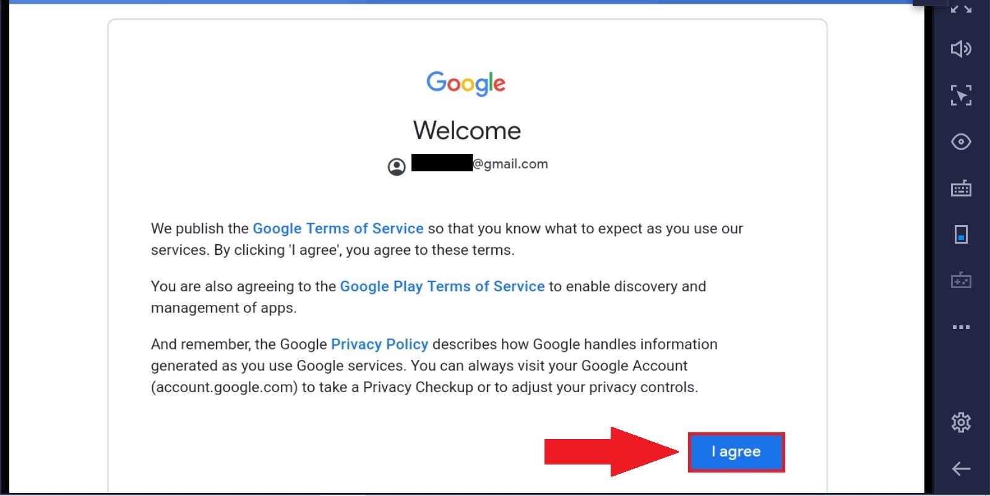The width and height of the screenshot is (990, 496).
Task: Open the Google Terms of Service link
Action: (x=338, y=228)
